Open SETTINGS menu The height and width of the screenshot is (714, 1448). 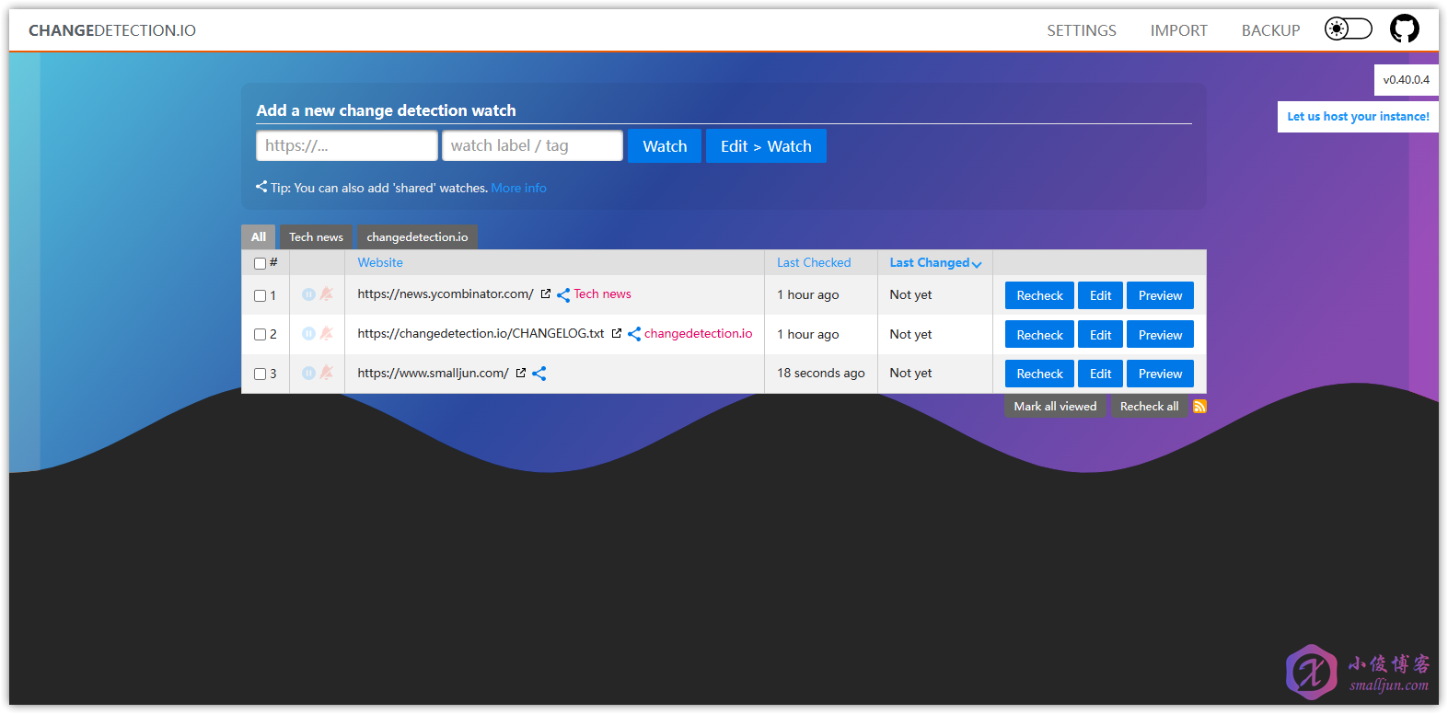1082,30
